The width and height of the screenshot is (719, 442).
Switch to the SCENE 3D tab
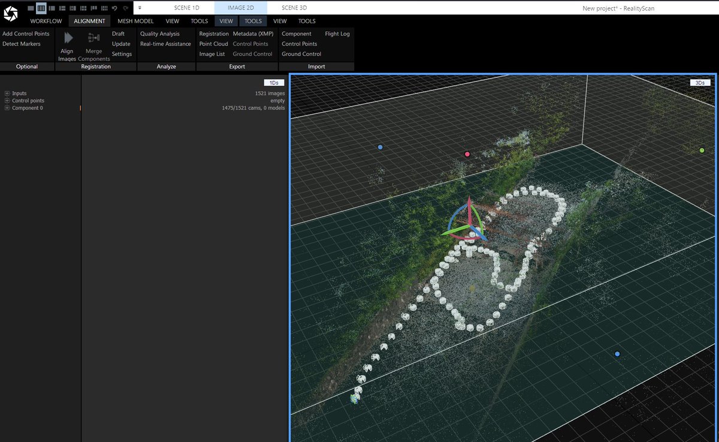(x=294, y=8)
